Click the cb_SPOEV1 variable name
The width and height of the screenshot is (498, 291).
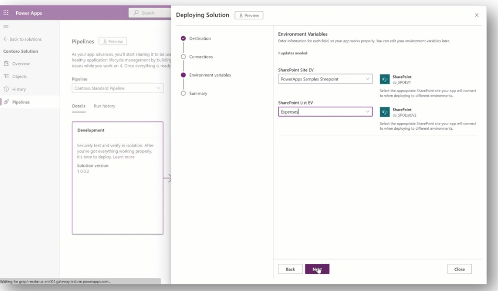(x=402, y=83)
